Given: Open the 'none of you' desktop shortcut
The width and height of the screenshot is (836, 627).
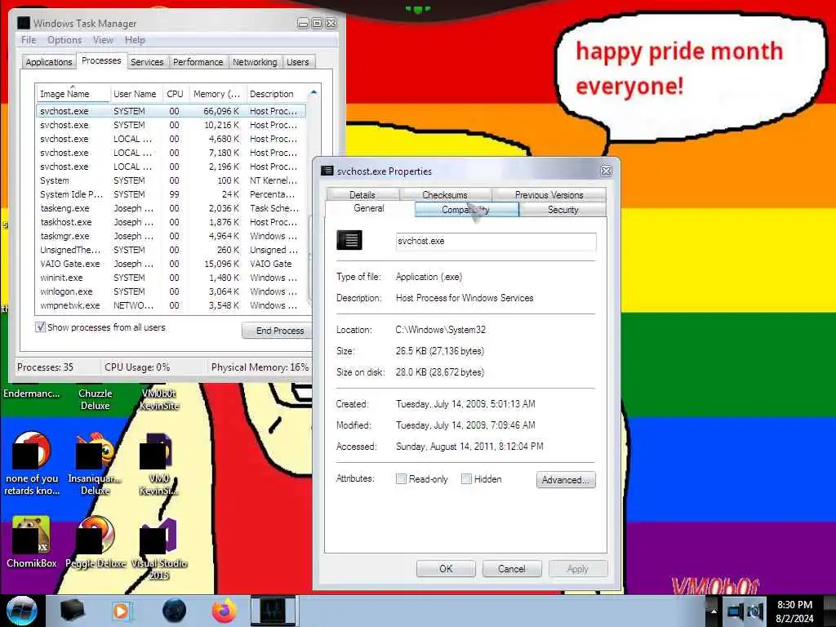Looking at the screenshot, I should click(32, 464).
